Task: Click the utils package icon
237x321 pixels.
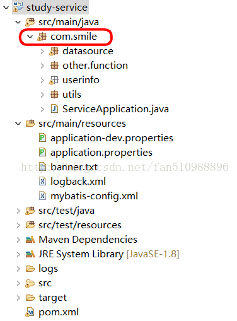Action: click(54, 95)
